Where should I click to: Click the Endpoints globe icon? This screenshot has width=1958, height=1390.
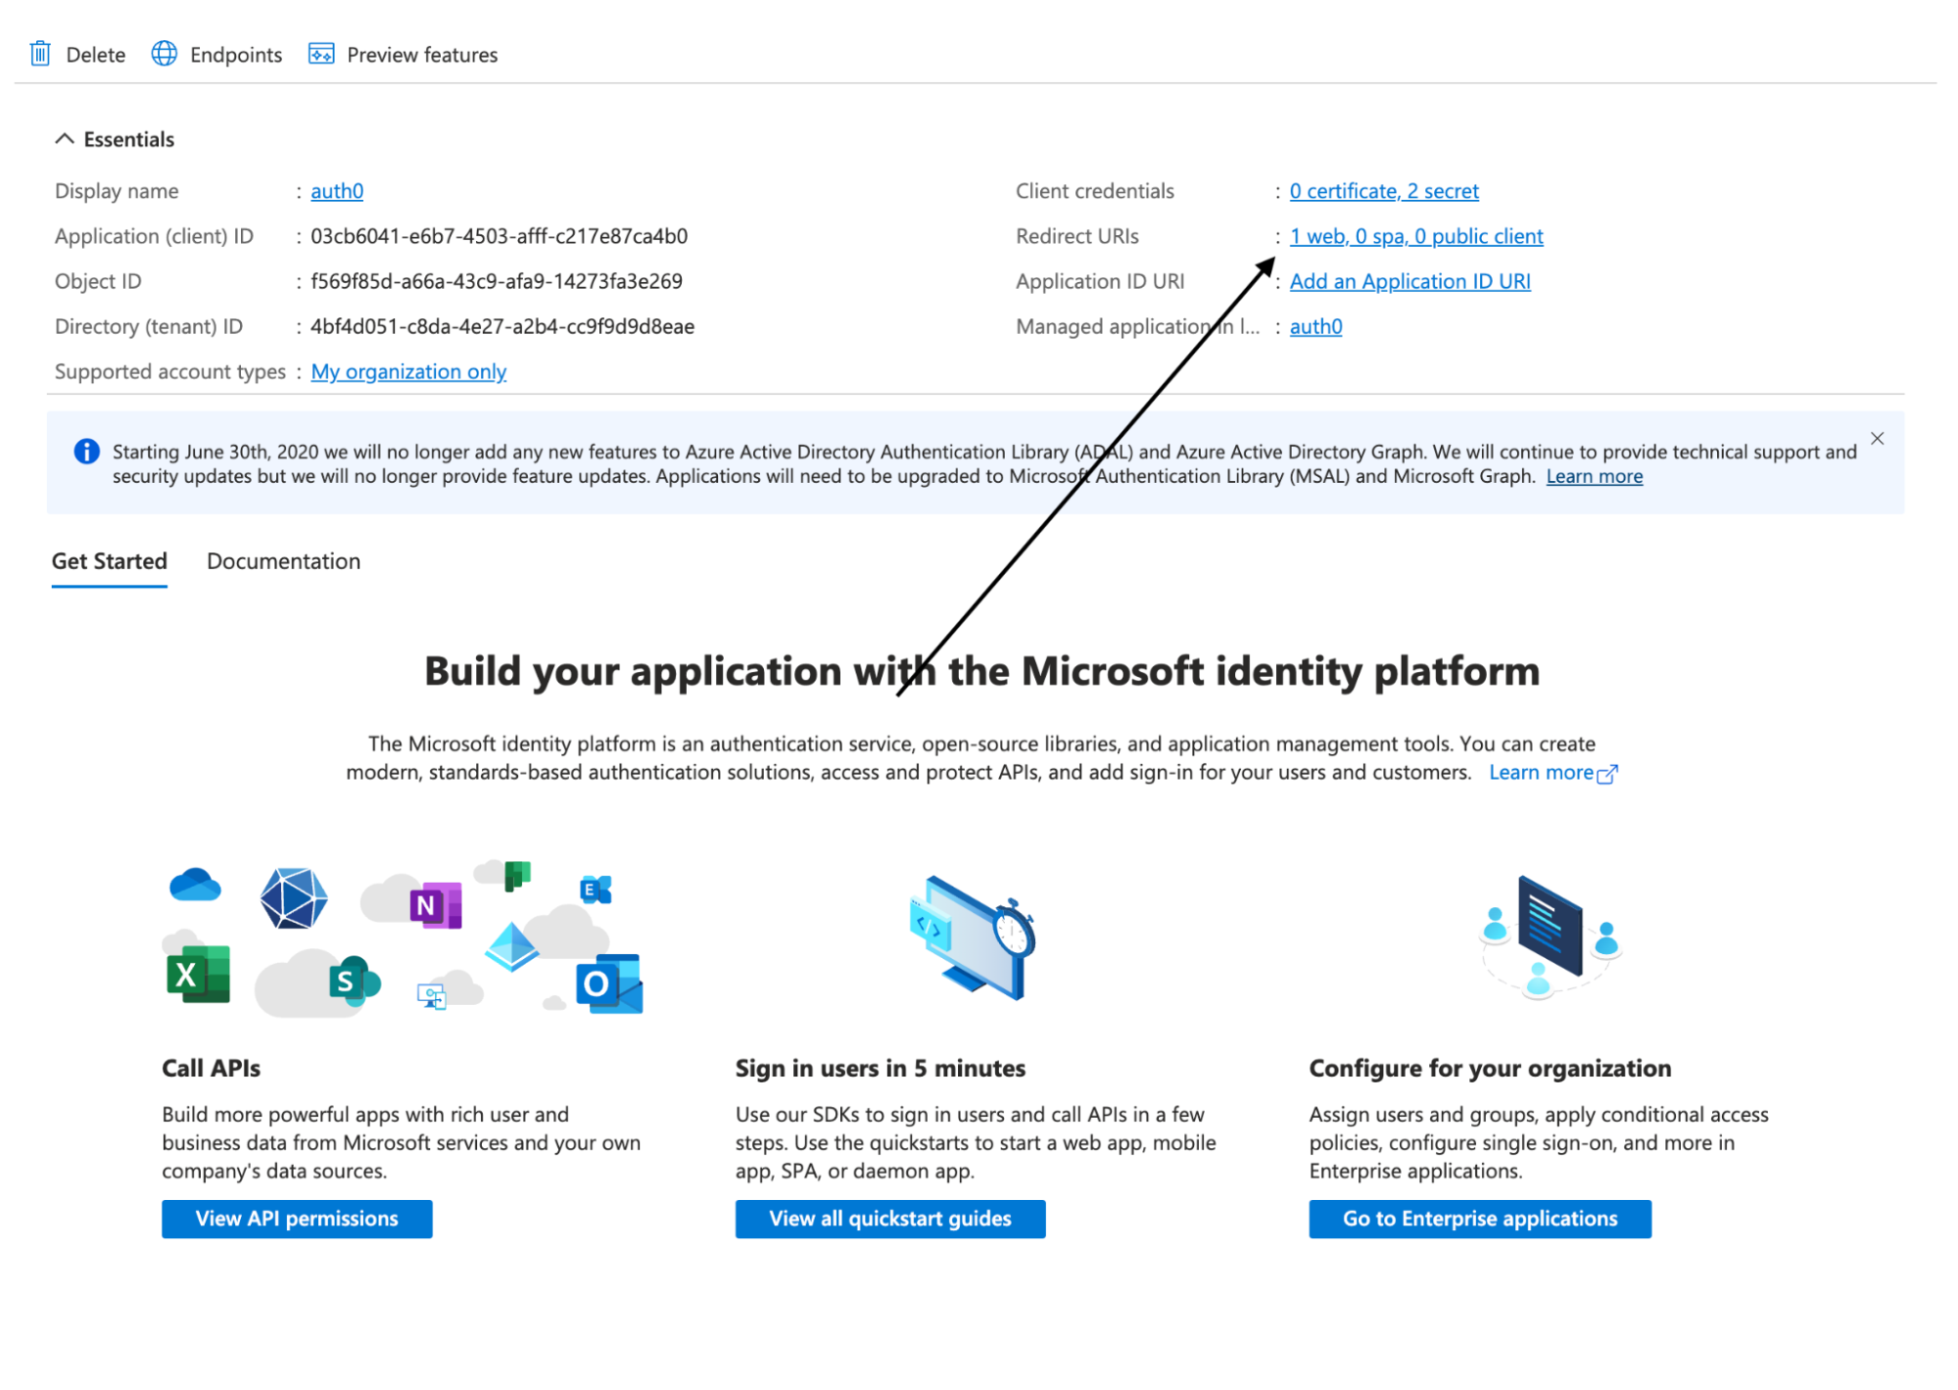(165, 54)
